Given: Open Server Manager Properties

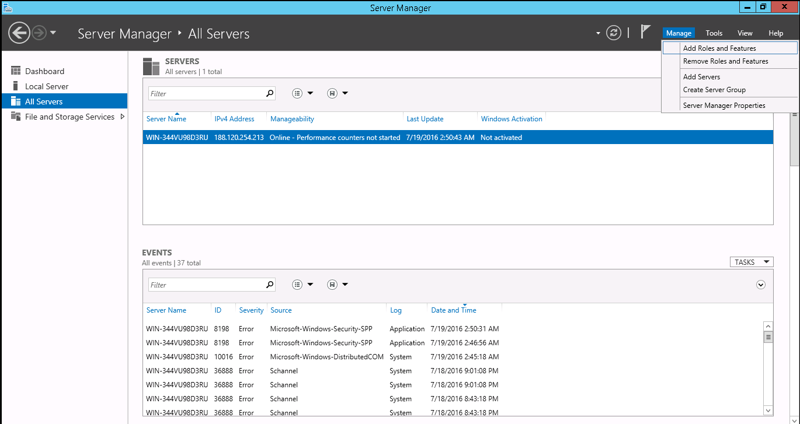Looking at the screenshot, I should [x=730, y=106].
